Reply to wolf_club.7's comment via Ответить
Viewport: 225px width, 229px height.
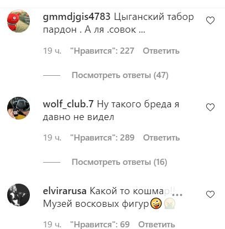click(161, 138)
